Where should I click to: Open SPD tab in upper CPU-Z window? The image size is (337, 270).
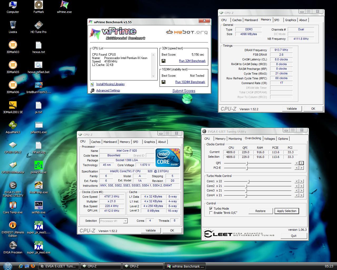click(x=276, y=20)
